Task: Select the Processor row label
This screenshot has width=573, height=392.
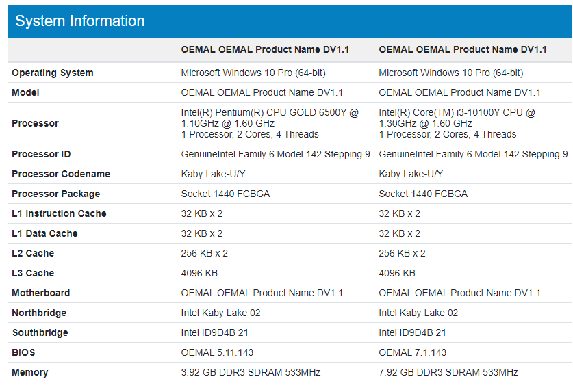Action: pyautogui.click(x=35, y=123)
